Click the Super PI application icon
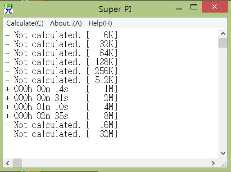This screenshot has width=231, height=172. point(9,9)
